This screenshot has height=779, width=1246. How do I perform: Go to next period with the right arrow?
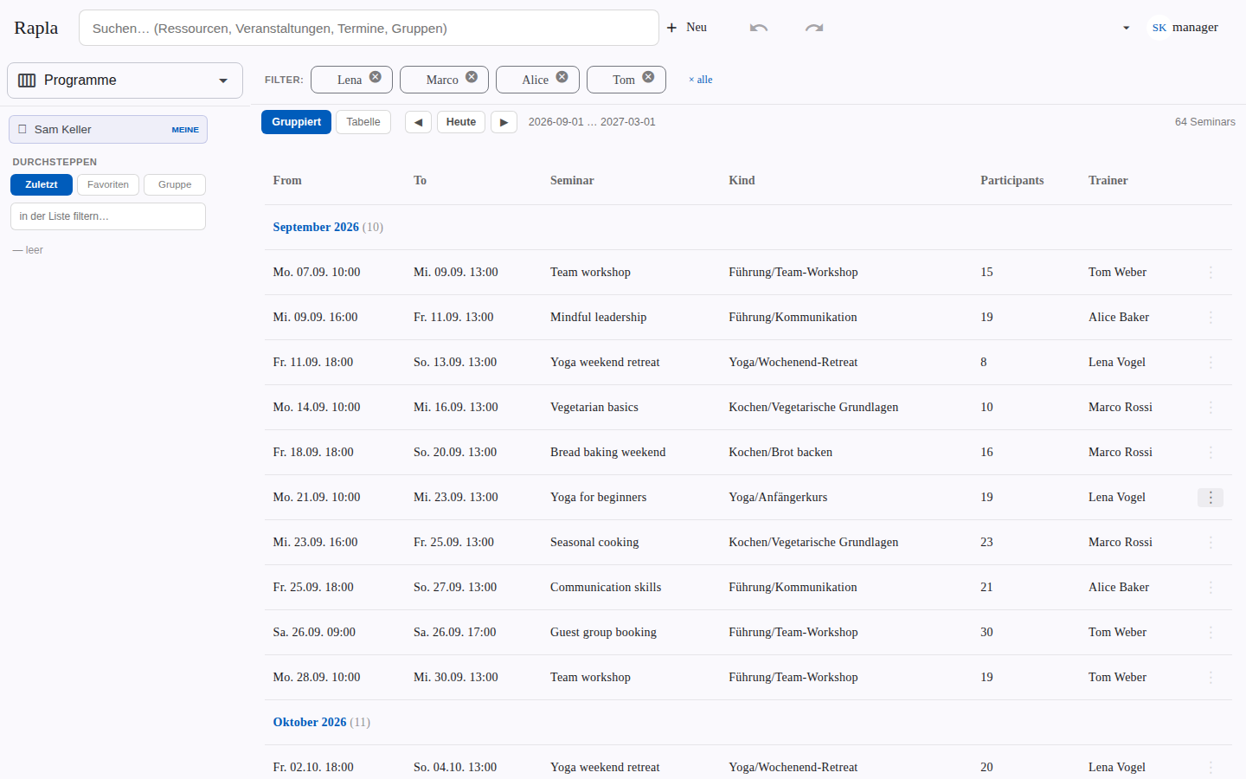504,122
